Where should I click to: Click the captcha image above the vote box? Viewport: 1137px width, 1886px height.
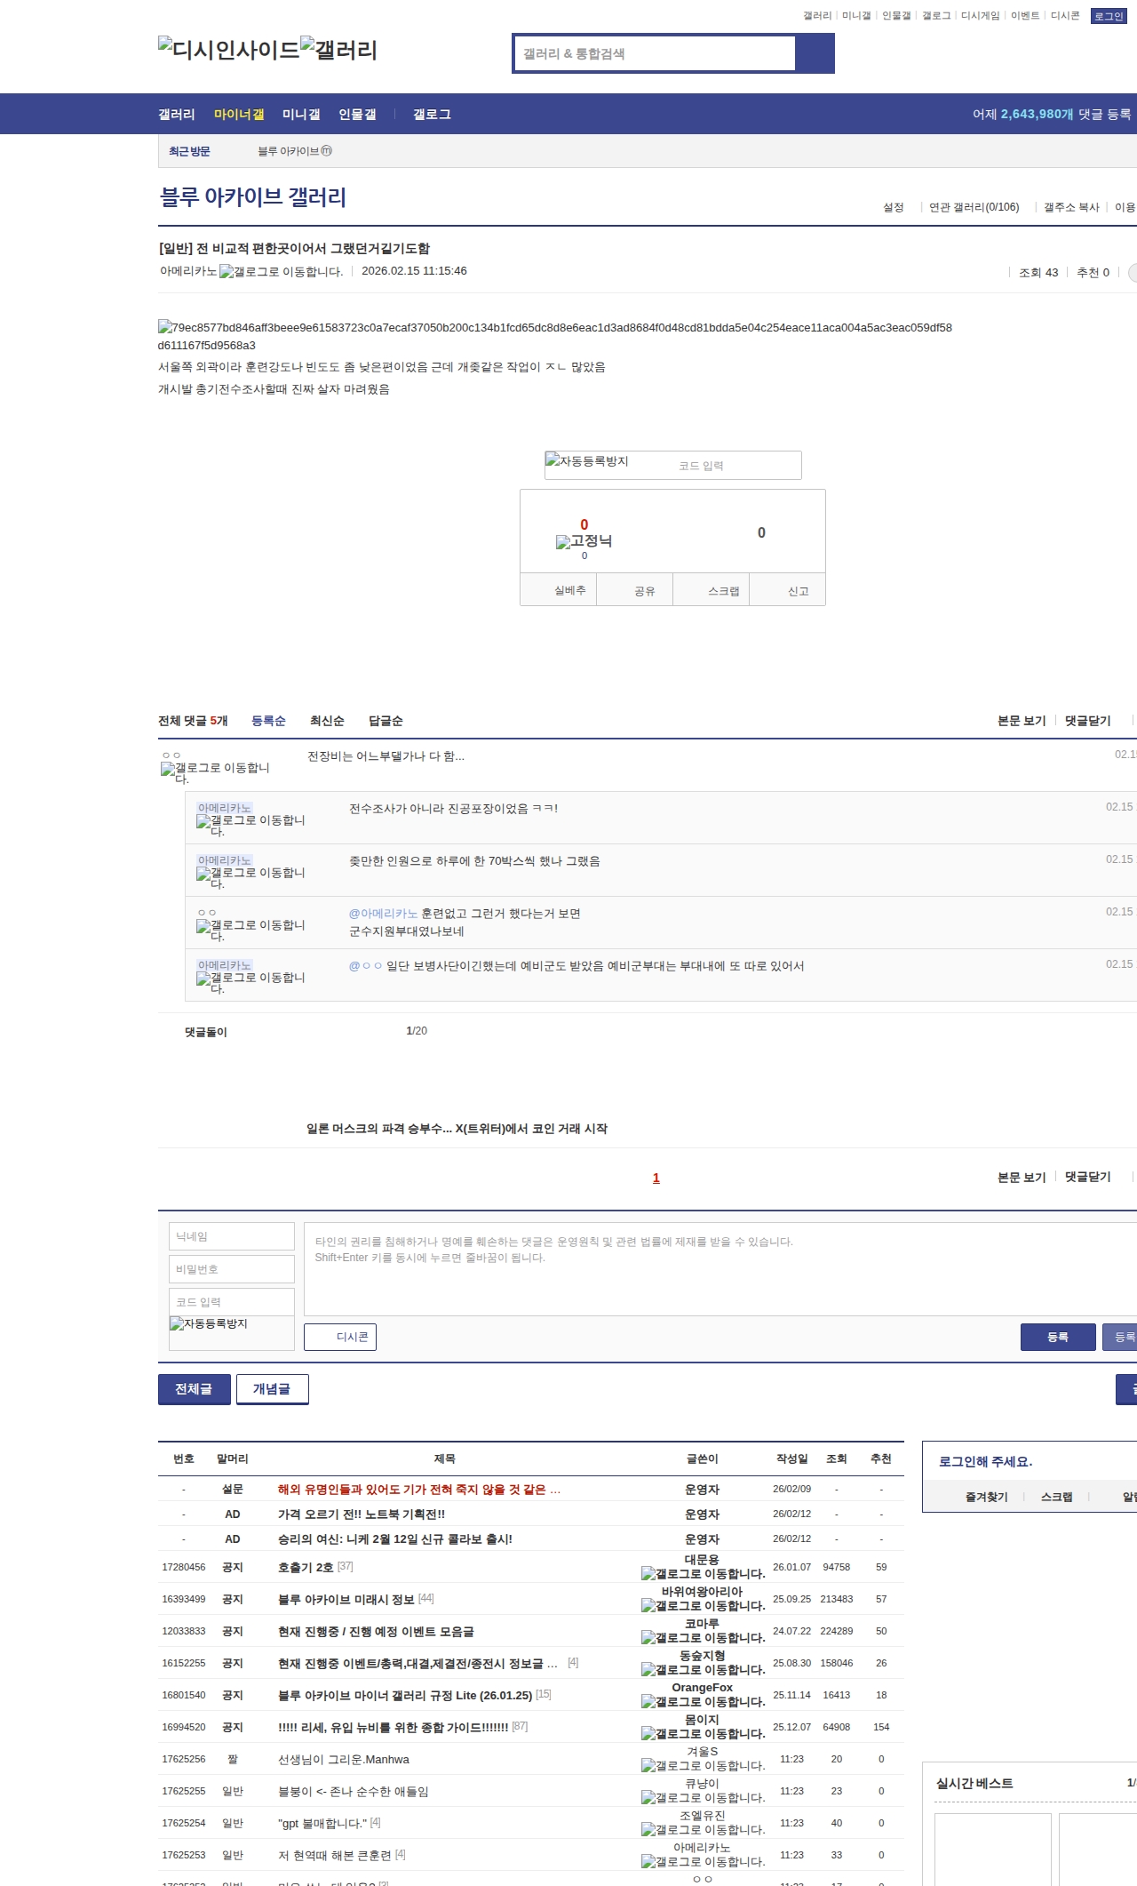tap(587, 461)
